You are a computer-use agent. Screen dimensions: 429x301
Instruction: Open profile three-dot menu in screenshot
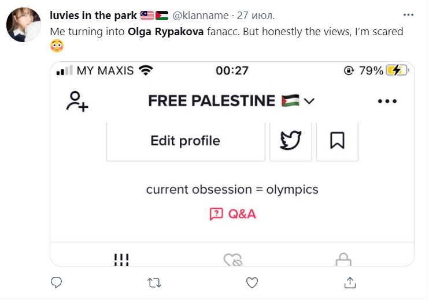point(387,101)
